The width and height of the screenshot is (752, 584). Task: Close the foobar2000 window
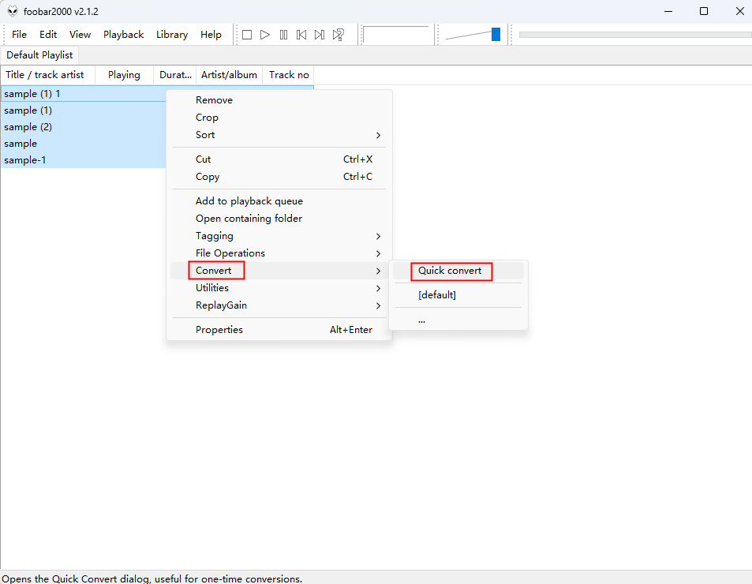click(x=739, y=11)
